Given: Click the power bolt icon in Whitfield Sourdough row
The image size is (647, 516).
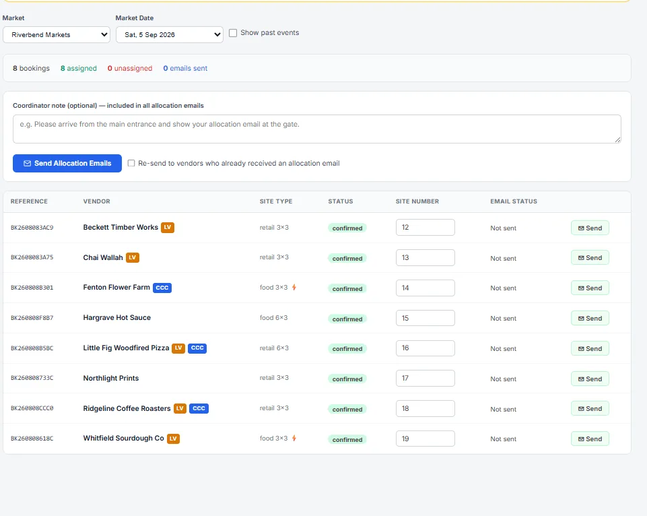Looking at the screenshot, I should click(x=294, y=438).
